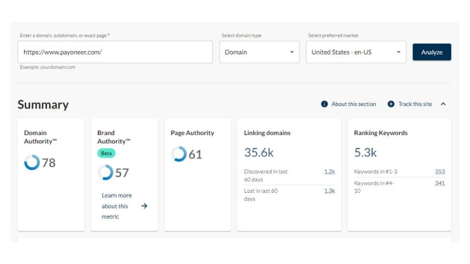This screenshot has width=470, height=264.
Task: Click the About this section link text
Action: (x=353, y=104)
